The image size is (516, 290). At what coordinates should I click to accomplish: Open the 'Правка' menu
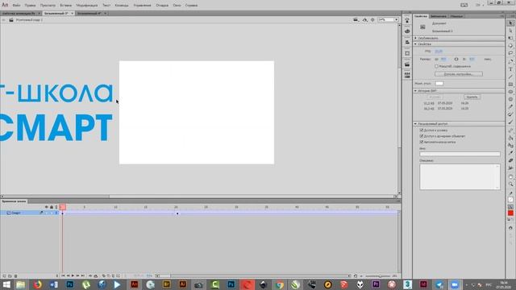(x=30, y=6)
